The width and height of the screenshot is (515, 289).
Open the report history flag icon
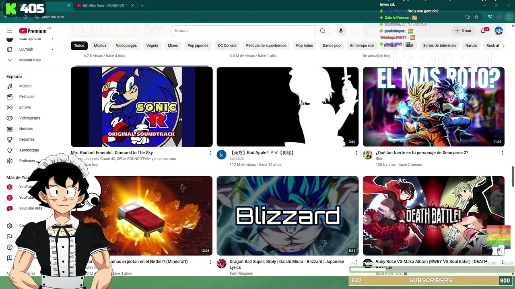click(x=10, y=237)
